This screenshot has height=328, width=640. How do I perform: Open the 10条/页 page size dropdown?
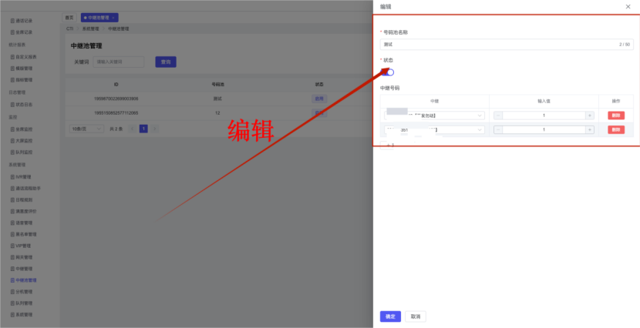(x=86, y=129)
